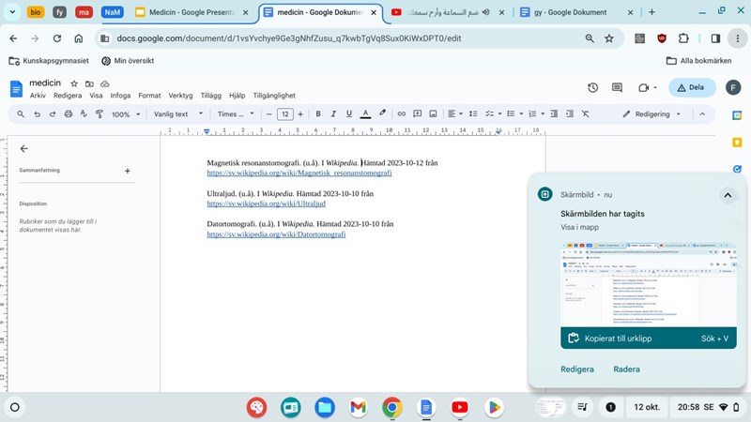Viewport: 751px width, 422px height.
Task: Star the medicin document
Action: coord(74,83)
